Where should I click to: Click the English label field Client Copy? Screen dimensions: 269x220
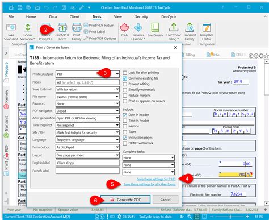point(87,163)
